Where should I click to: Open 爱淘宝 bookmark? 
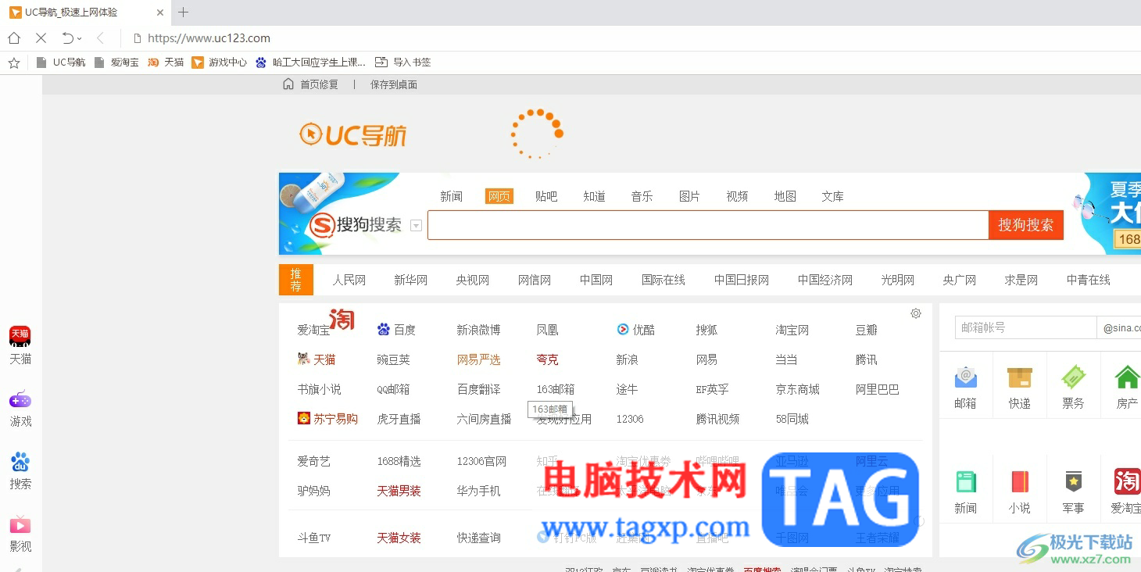click(x=116, y=63)
